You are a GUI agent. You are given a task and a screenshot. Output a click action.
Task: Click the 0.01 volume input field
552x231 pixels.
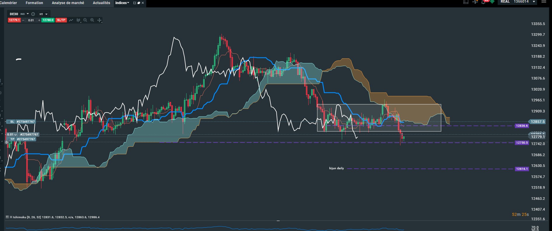31,20
